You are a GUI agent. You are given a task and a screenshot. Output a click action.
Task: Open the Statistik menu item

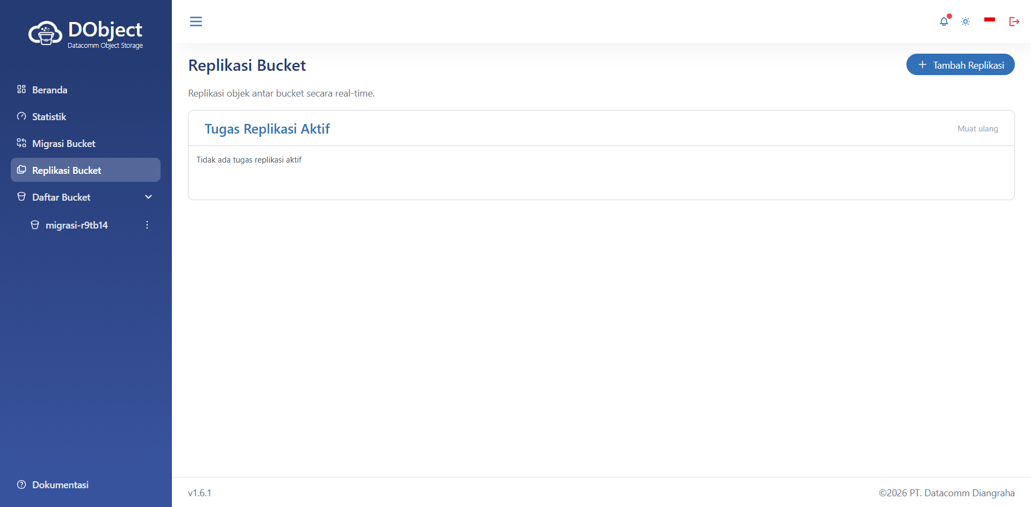85,116
